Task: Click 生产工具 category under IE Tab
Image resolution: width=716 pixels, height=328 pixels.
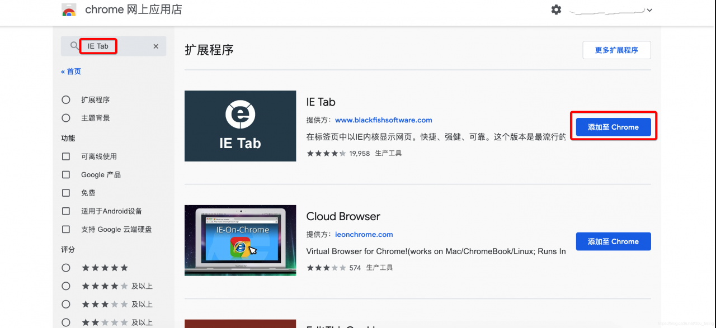Action: (x=388, y=153)
